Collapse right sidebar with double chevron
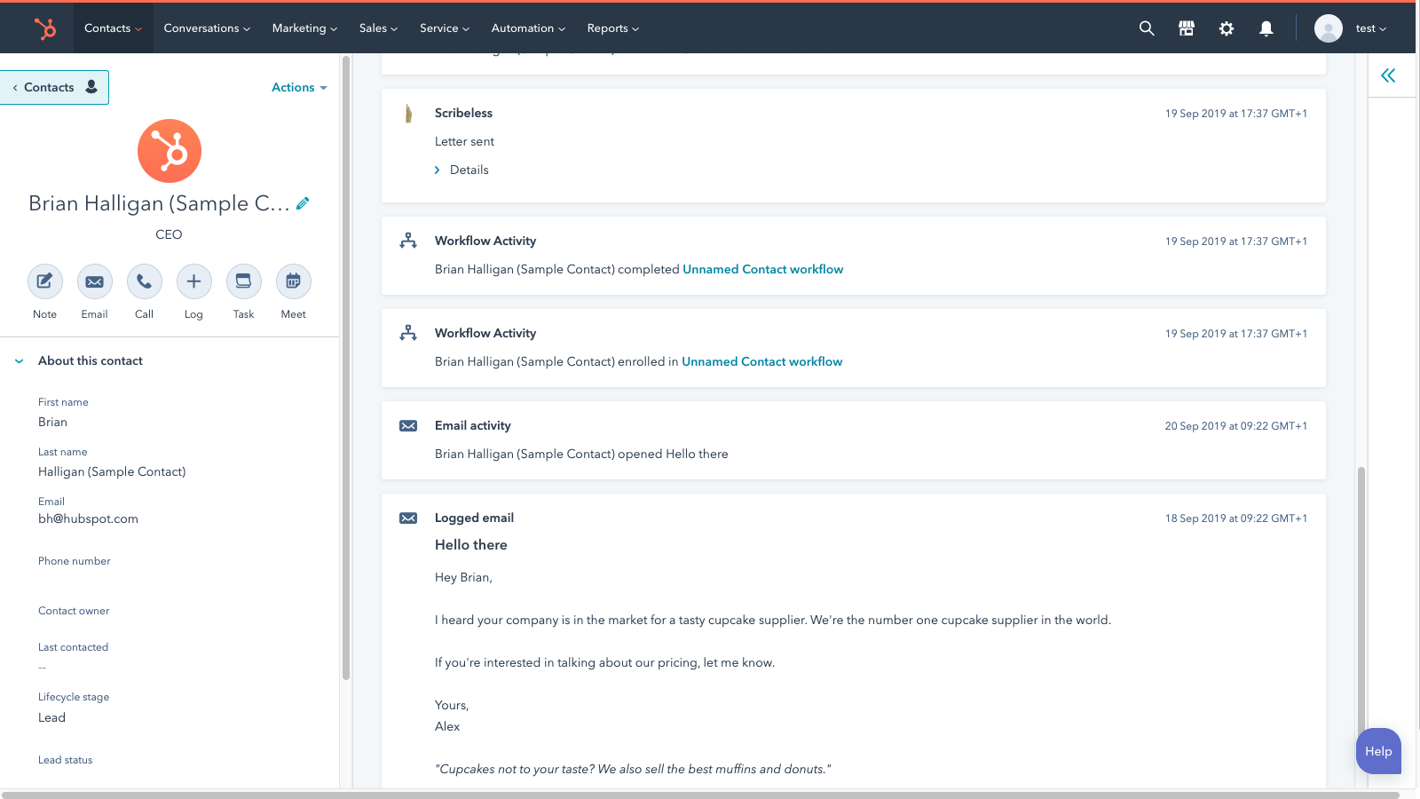 coord(1388,75)
